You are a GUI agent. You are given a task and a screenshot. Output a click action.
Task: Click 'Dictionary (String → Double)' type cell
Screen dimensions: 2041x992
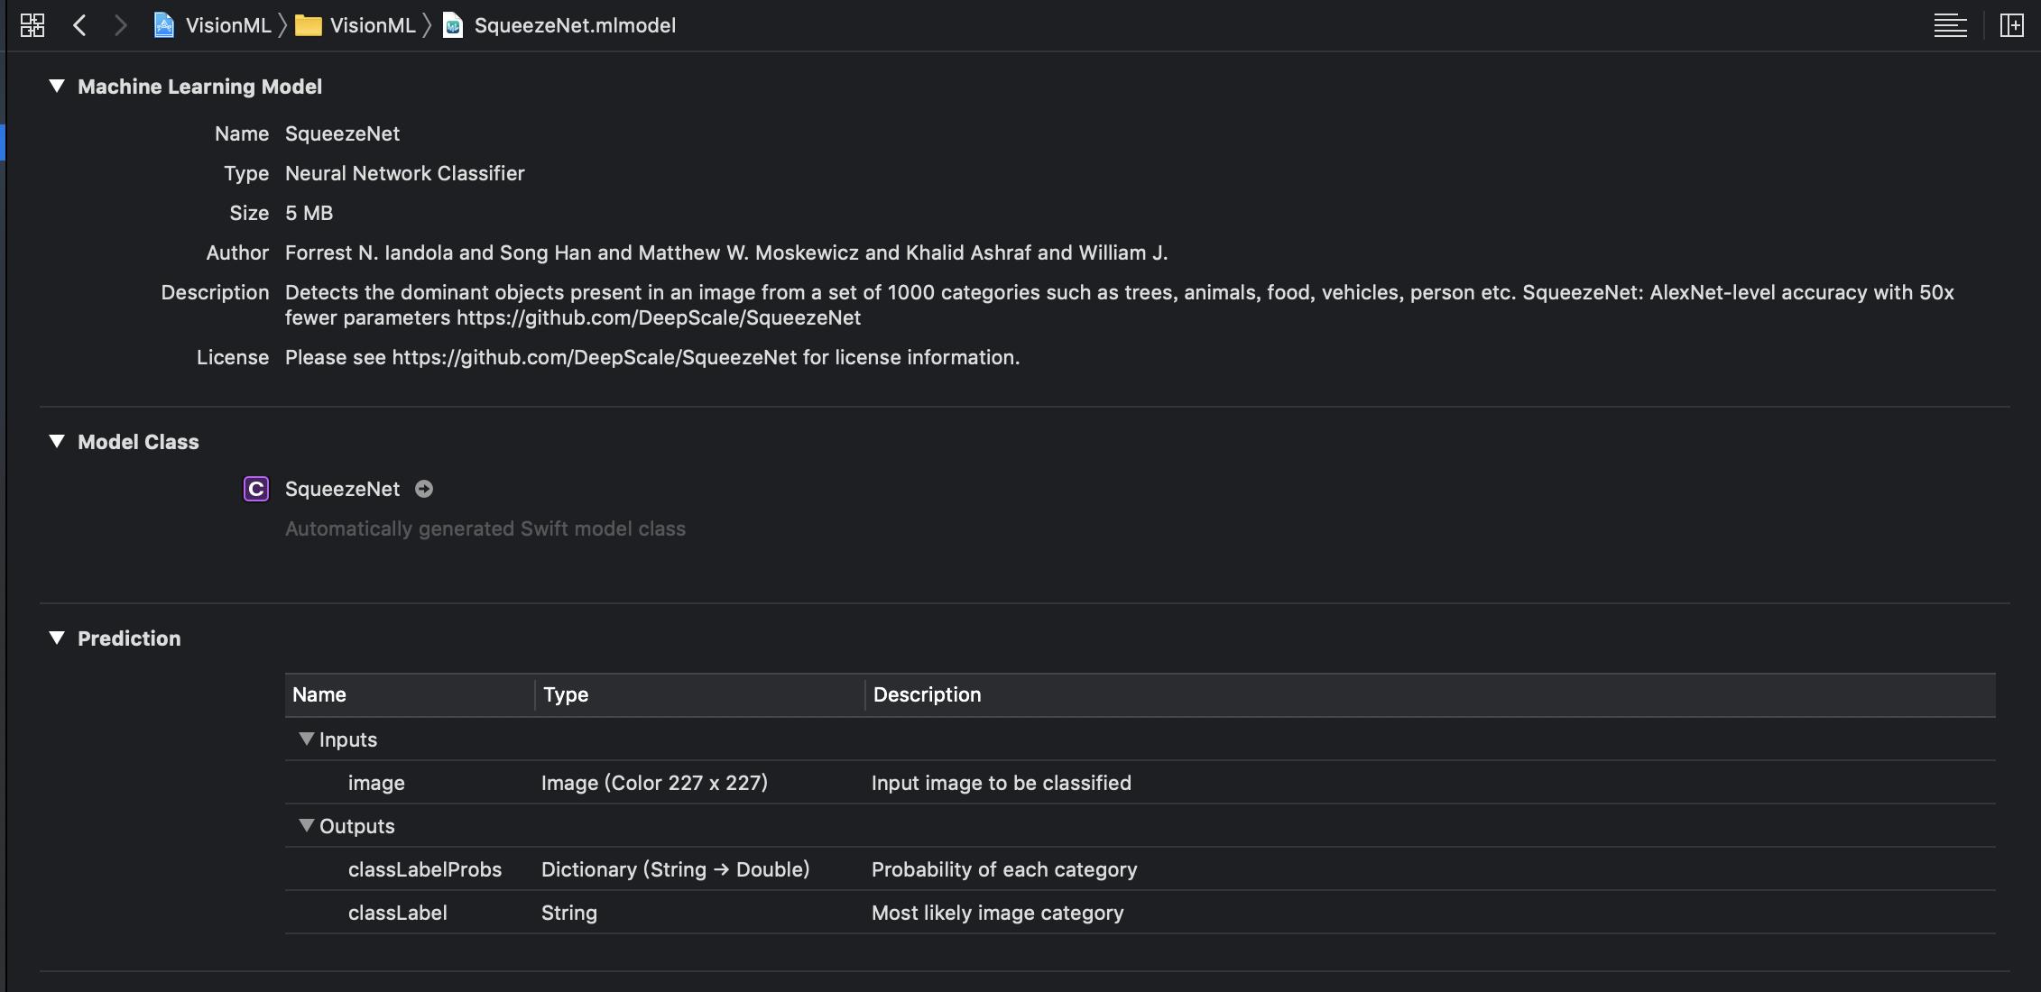tap(675, 869)
